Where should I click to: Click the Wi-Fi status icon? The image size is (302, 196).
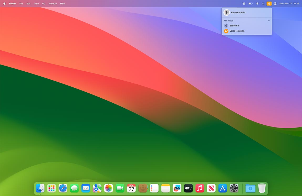[257, 3]
